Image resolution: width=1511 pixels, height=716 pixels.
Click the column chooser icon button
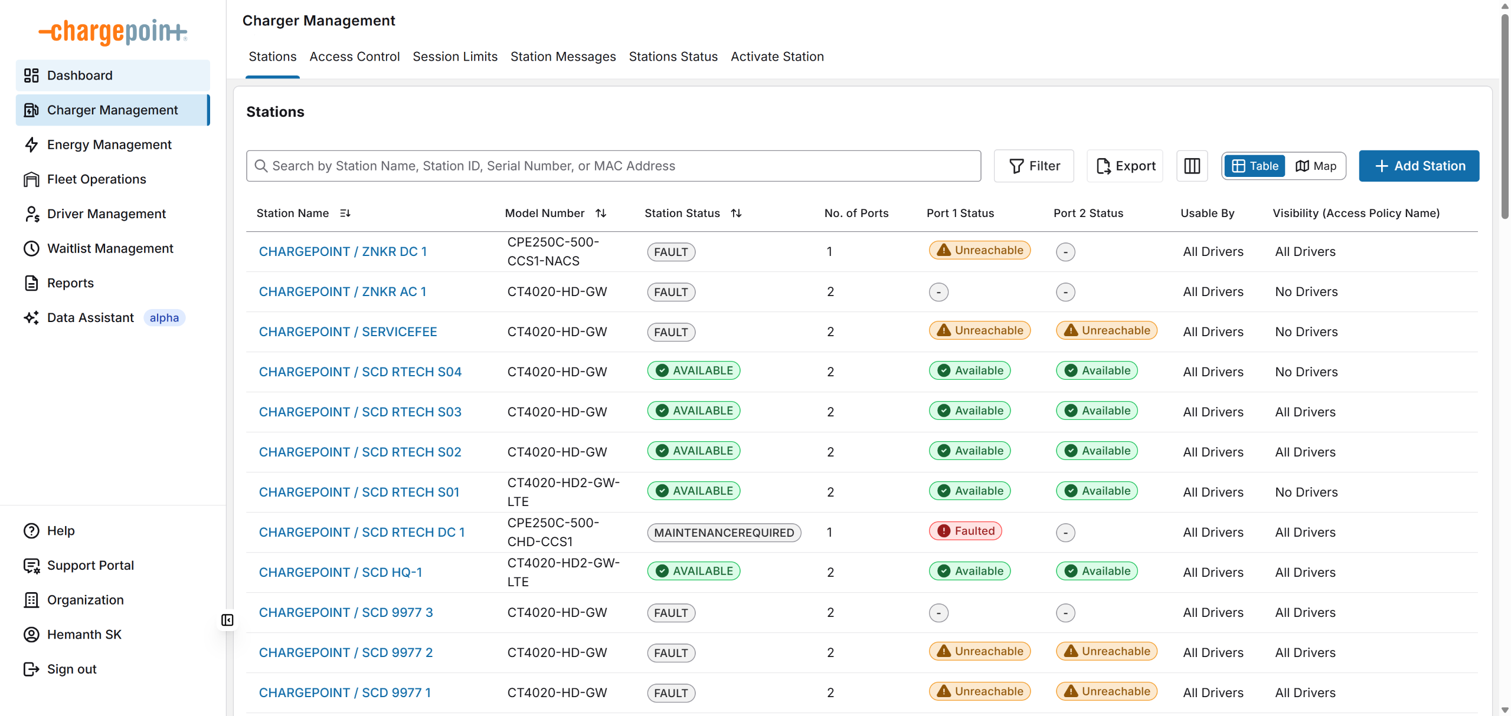pyautogui.click(x=1192, y=166)
